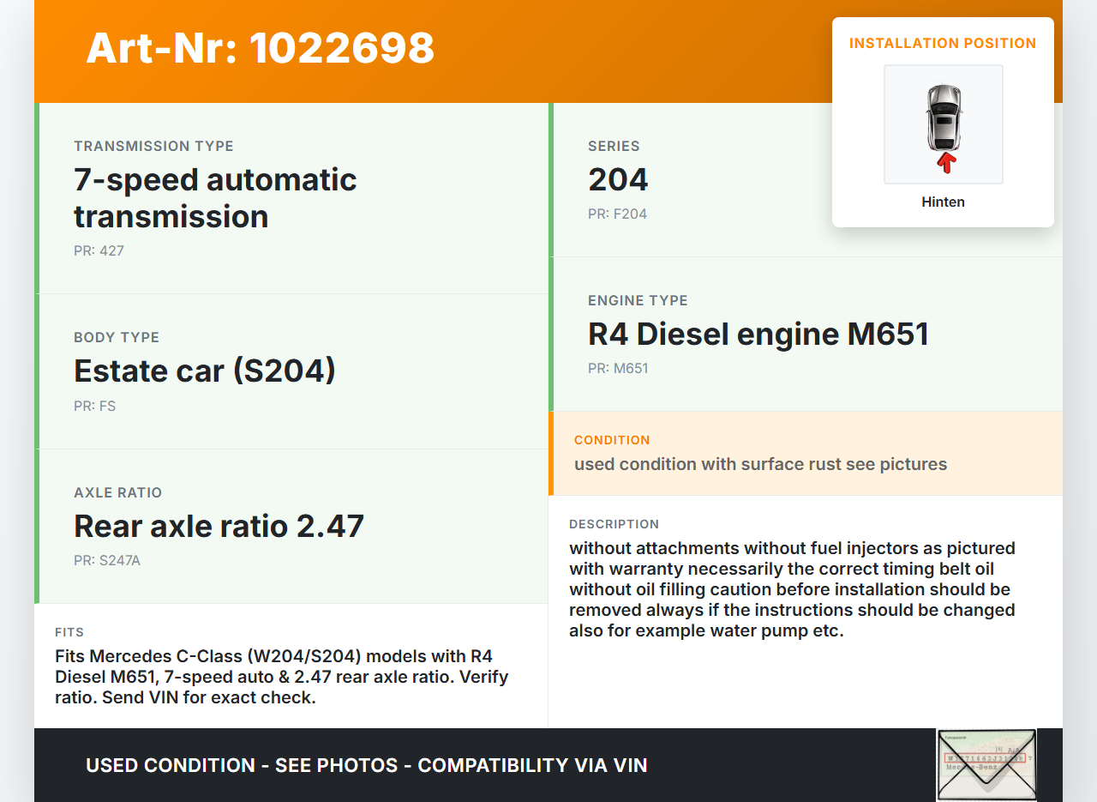Select the Installation Position title
The image size is (1097, 802).
point(943,43)
